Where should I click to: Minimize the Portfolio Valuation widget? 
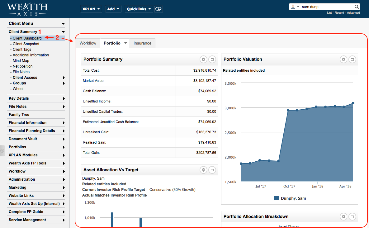point(352,59)
